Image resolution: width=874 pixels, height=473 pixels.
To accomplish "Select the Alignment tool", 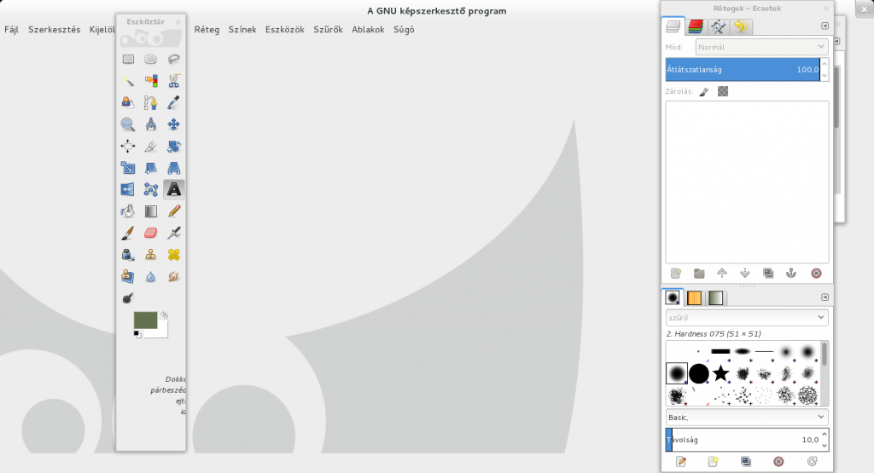I will [128, 147].
